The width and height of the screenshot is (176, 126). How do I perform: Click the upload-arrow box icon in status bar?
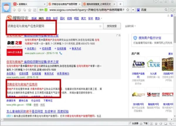pyautogui.click(x=151, y=124)
